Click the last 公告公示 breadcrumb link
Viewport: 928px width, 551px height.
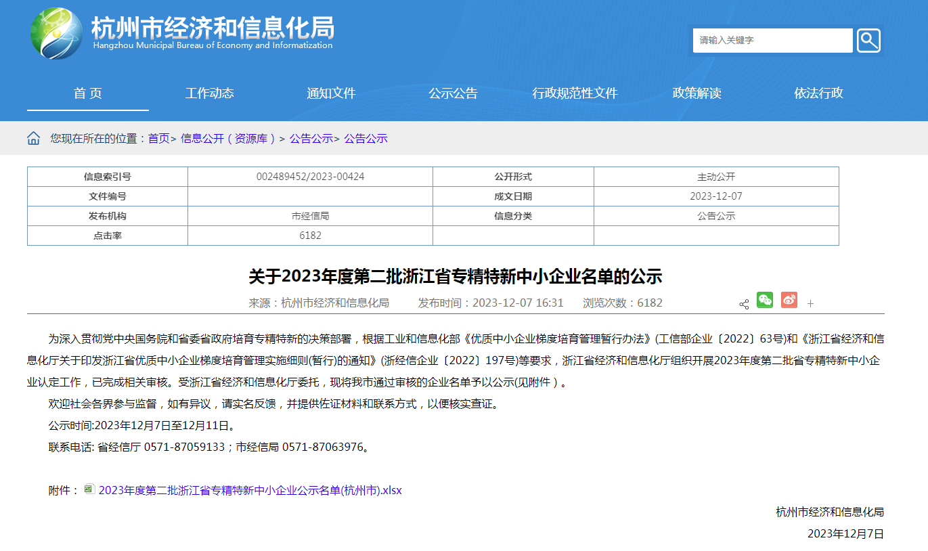click(x=366, y=138)
